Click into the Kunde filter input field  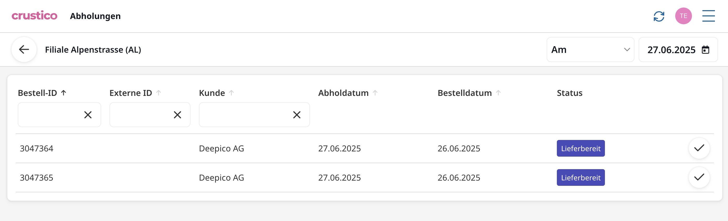pyautogui.click(x=246, y=115)
